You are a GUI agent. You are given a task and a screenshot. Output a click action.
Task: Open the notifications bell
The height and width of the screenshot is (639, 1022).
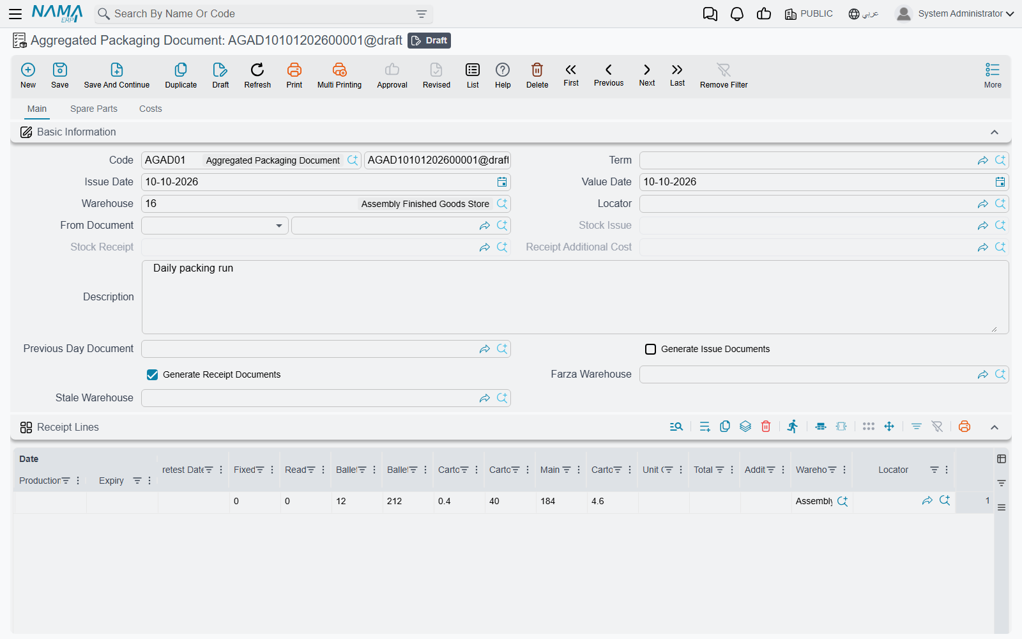737,14
